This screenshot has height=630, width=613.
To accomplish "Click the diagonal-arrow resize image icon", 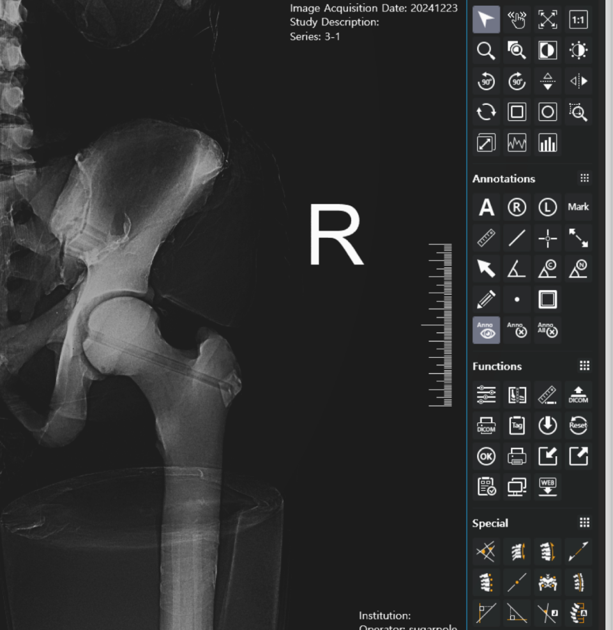I will click(x=486, y=143).
